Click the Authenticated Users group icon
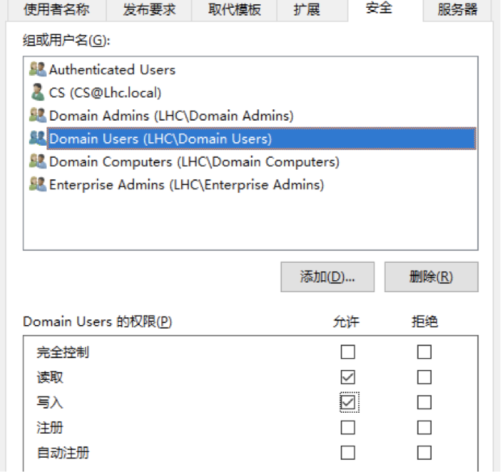 38,70
